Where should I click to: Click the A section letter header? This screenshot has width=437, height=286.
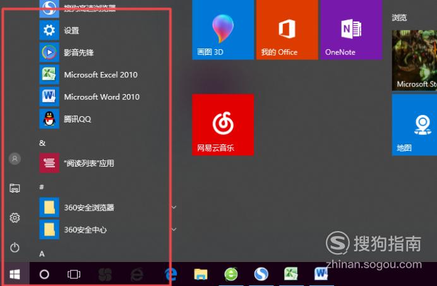[42, 254]
